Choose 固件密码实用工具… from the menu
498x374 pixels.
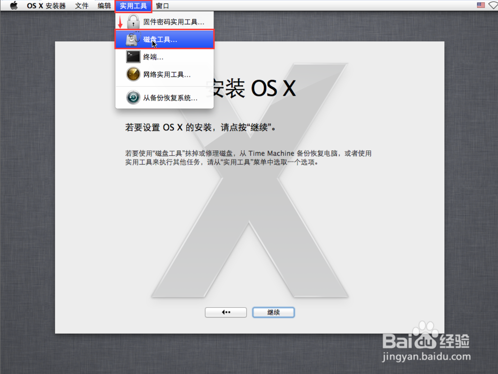click(x=164, y=22)
